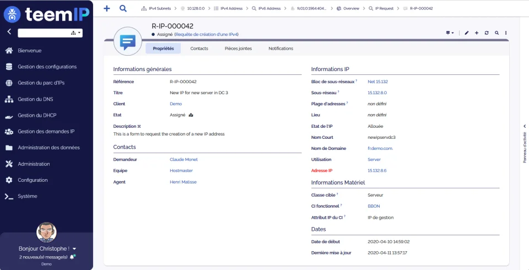
Task: Go to IP Request breadcrumb
Action: point(381,8)
